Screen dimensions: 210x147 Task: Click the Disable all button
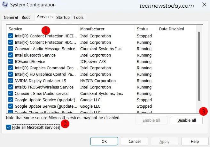187,120
